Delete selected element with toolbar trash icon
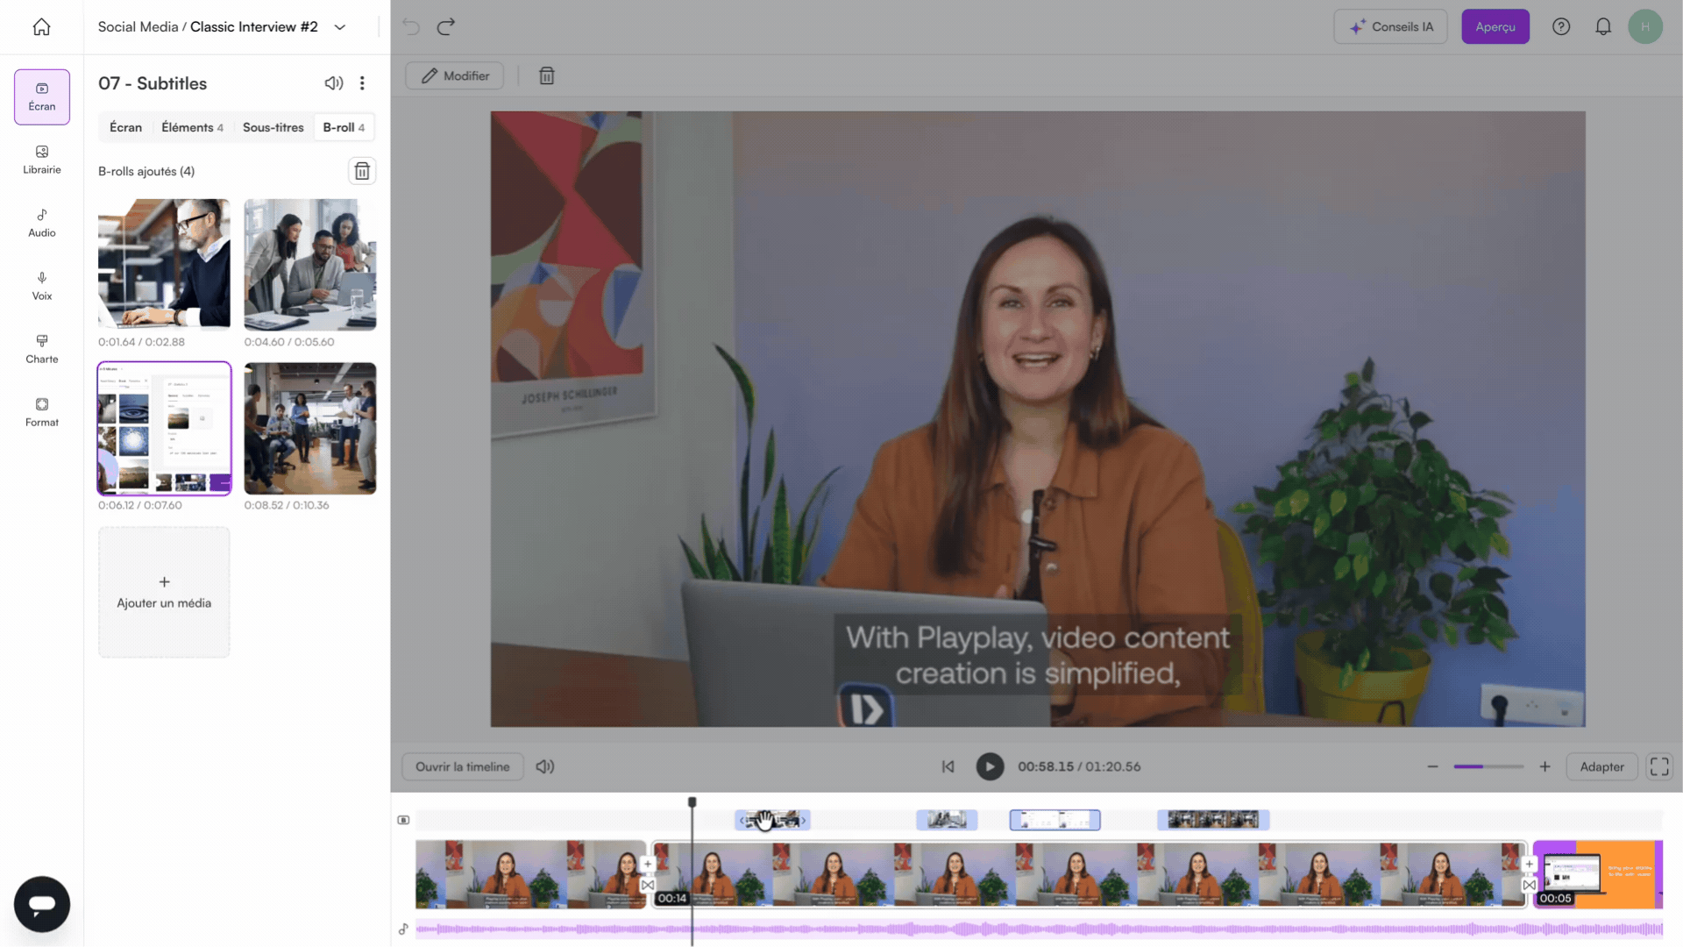The image size is (1683, 947). click(x=547, y=75)
